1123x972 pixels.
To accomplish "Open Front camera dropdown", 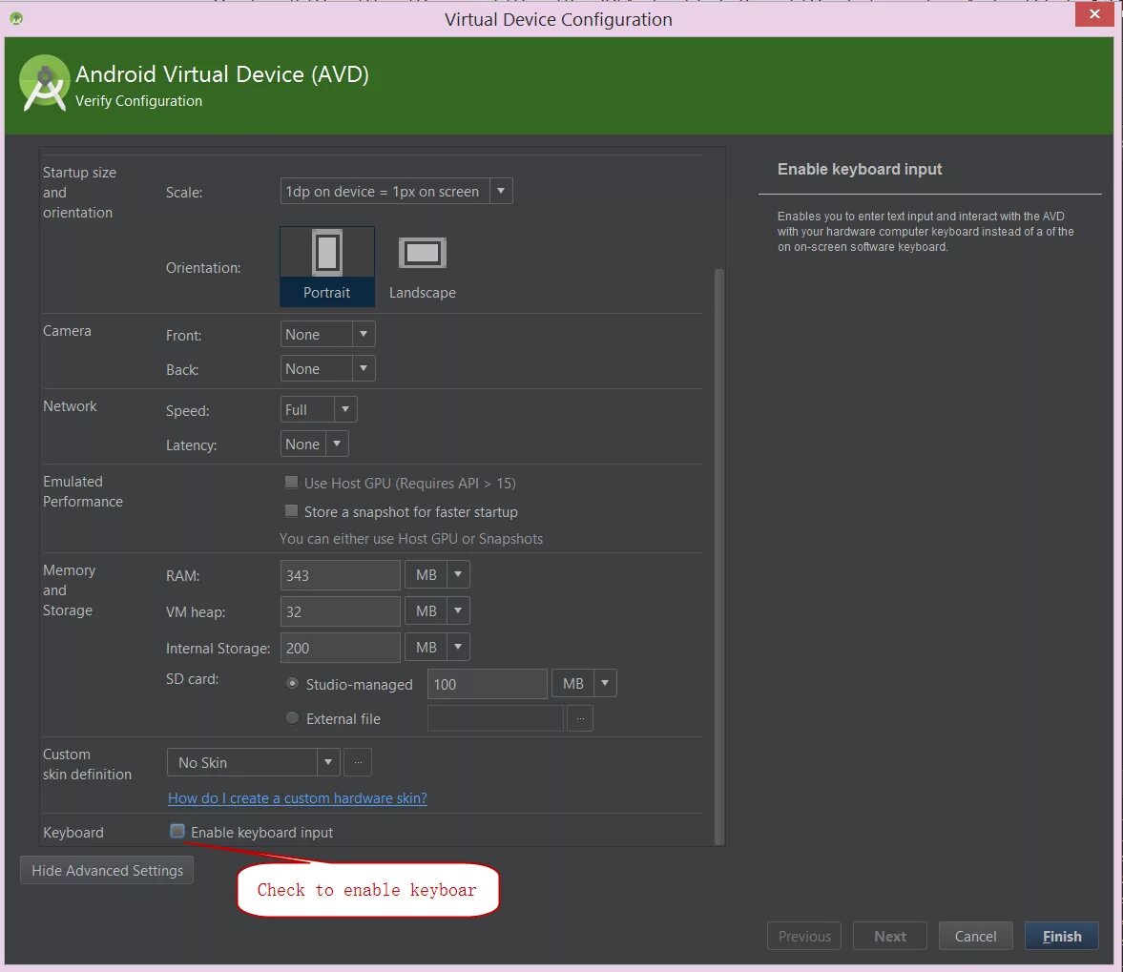I will click(x=328, y=334).
